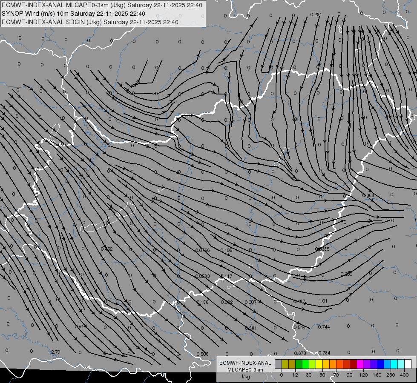Viewport: 417px width, 383px height.
Task: Click legend tick value 120
Action: (363, 375)
